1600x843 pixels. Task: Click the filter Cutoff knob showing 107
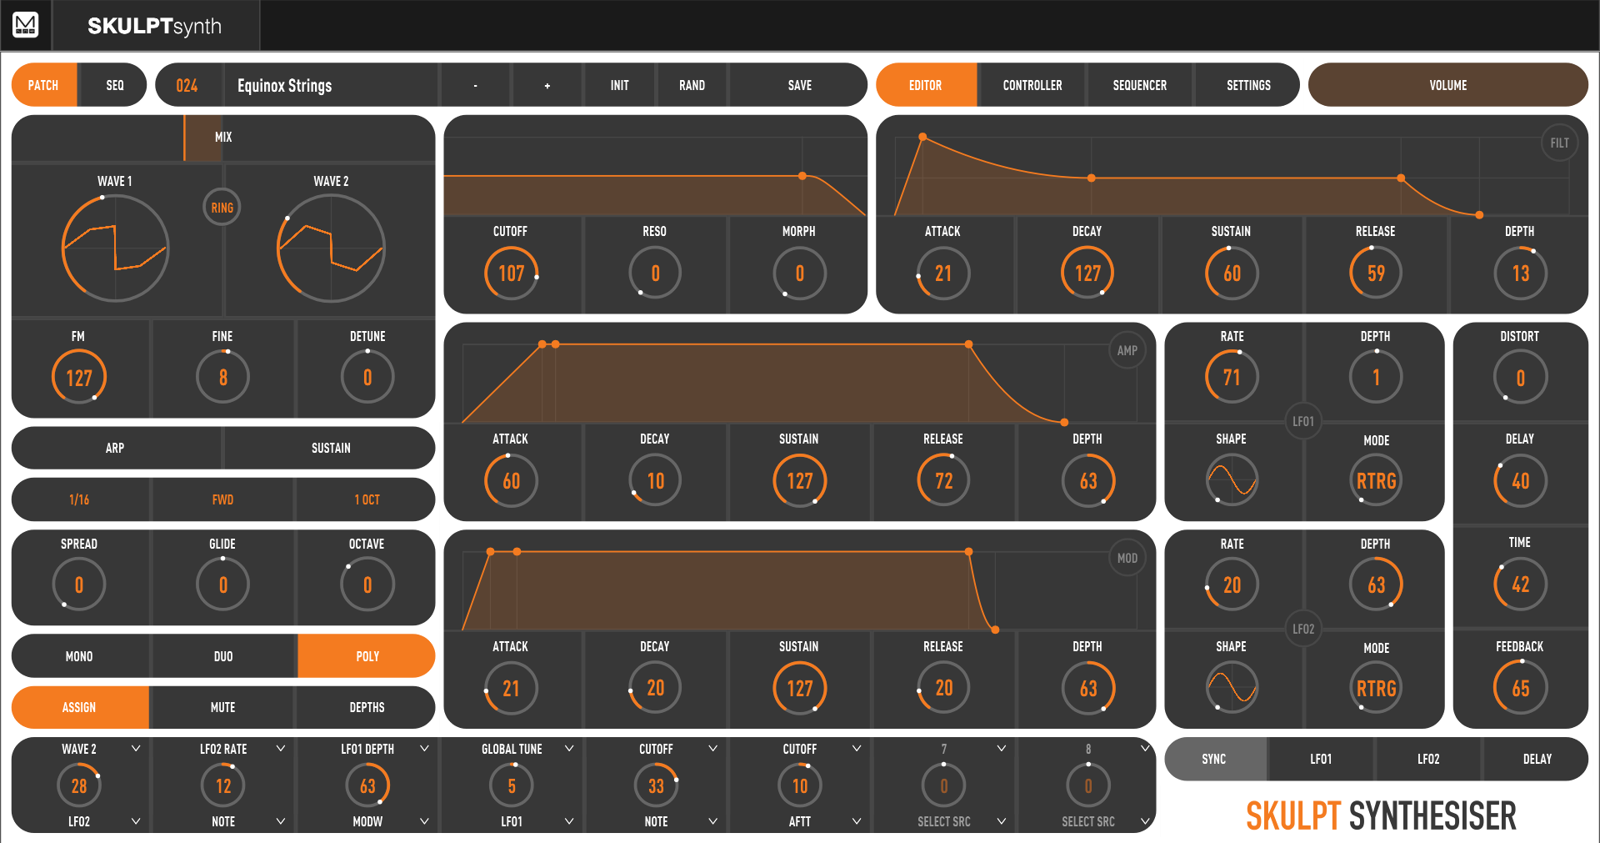click(x=511, y=273)
